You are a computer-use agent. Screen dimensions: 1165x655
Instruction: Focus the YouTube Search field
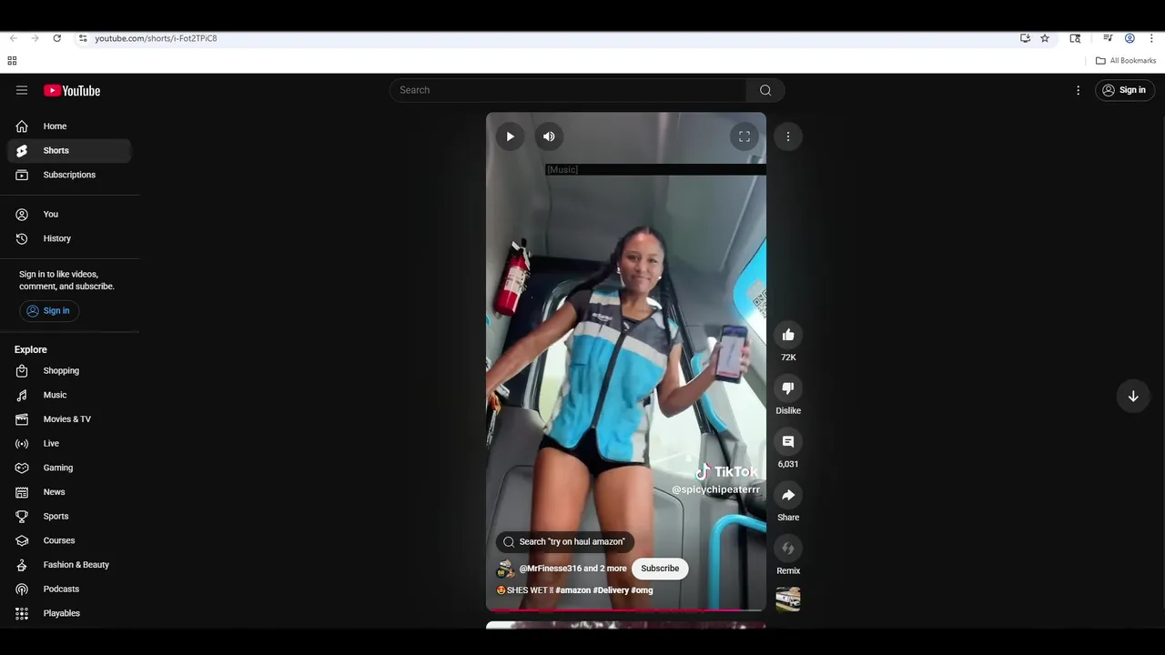coord(568,90)
